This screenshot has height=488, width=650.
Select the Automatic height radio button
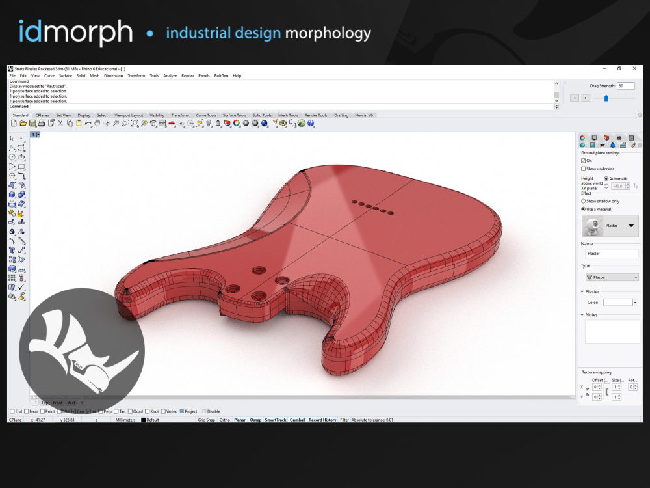(606, 178)
